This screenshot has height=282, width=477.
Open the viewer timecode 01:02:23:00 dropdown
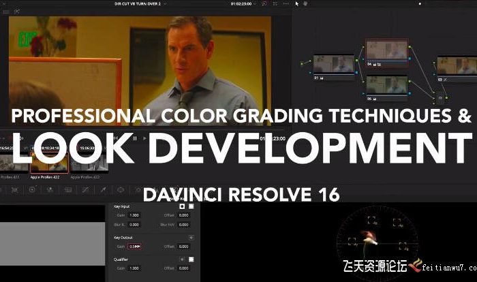(255, 4)
